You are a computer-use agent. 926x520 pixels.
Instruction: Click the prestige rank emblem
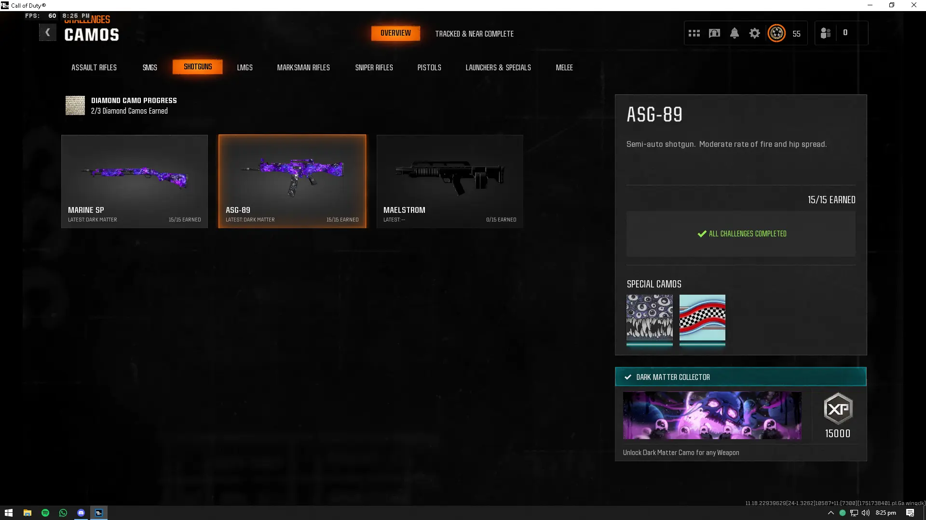click(x=776, y=33)
